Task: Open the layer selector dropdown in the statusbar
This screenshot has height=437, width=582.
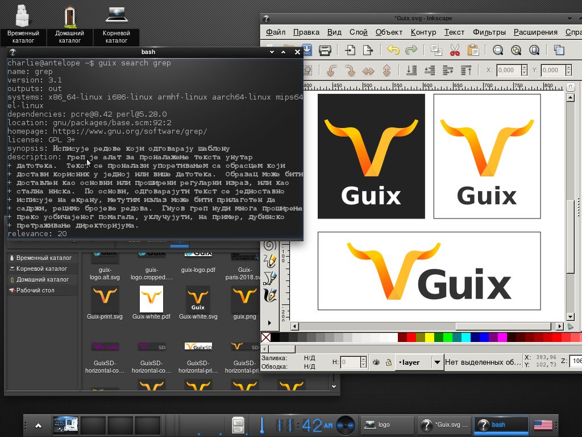Action: [437, 362]
